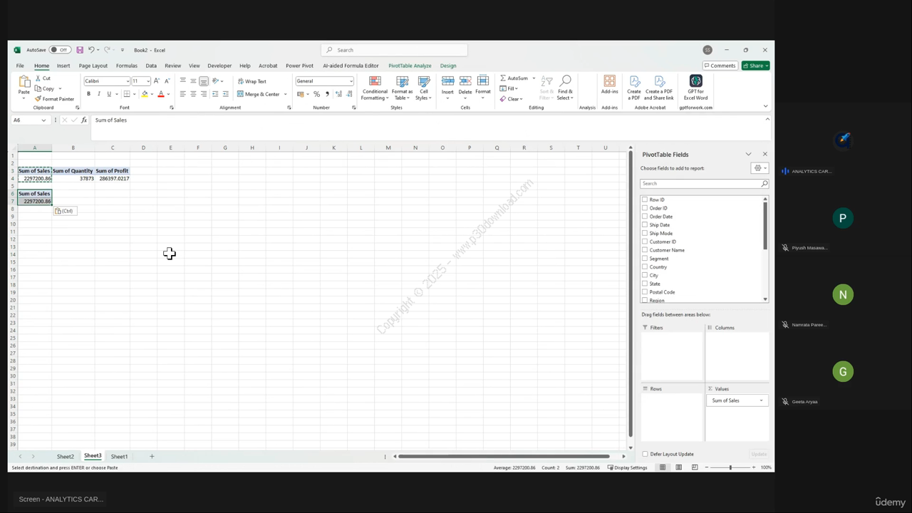Click the Paste clipboard icon
912x513 pixels.
(x=24, y=83)
